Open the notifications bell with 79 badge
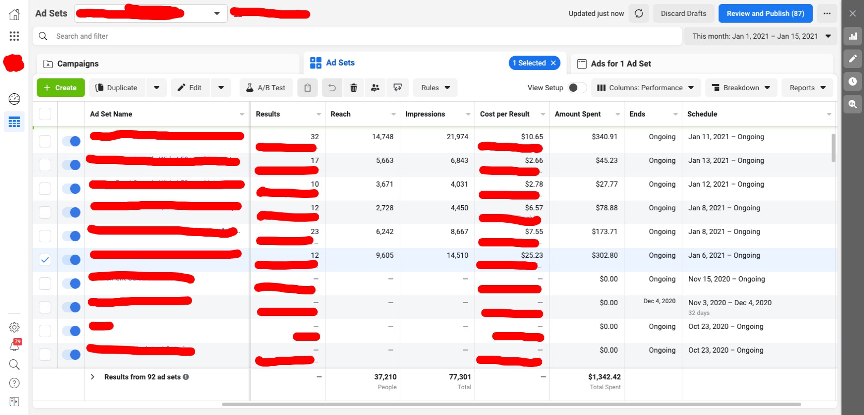Viewport: 864px width, 415px height. [x=14, y=346]
